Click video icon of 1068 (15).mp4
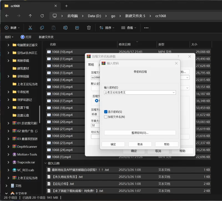Screen dimensions: 222x201 49,87
